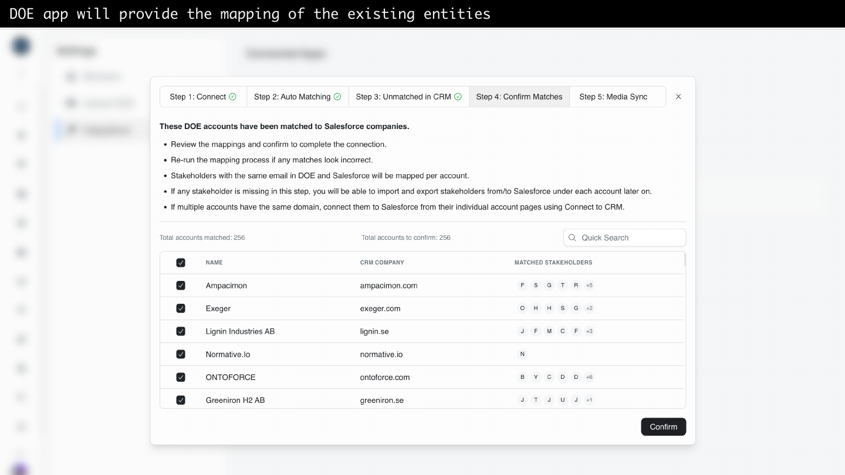This screenshot has width=845, height=475.
Task: Toggle the Normative.Io row checkbox
Action: (x=181, y=354)
